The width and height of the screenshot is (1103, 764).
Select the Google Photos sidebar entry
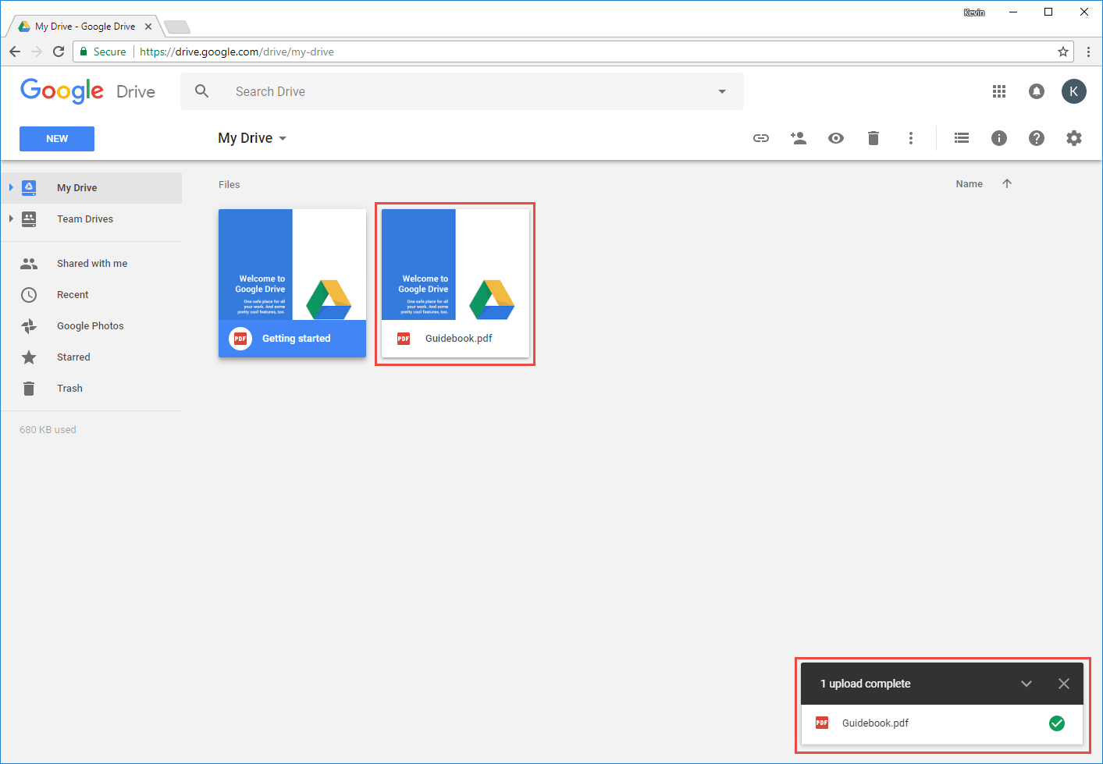click(89, 325)
